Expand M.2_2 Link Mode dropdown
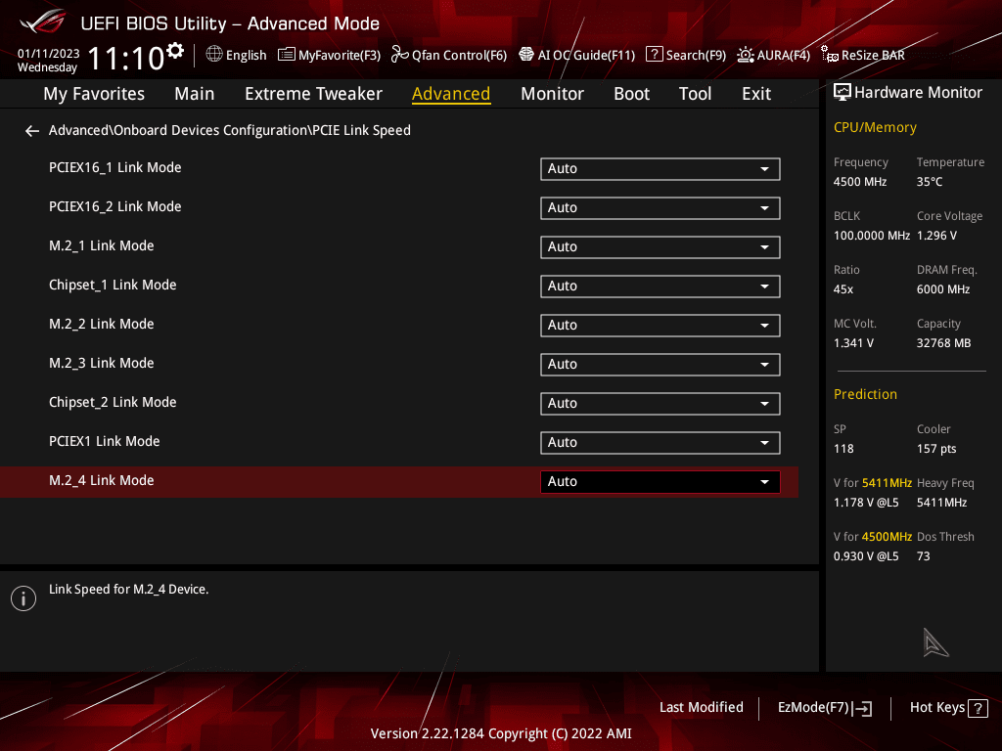 (x=660, y=326)
